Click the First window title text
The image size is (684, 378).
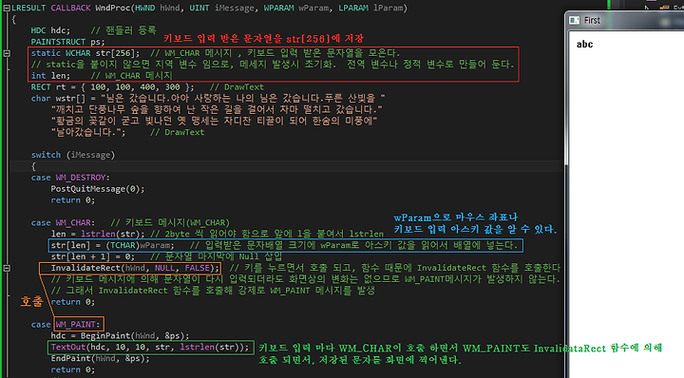(x=592, y=20)
